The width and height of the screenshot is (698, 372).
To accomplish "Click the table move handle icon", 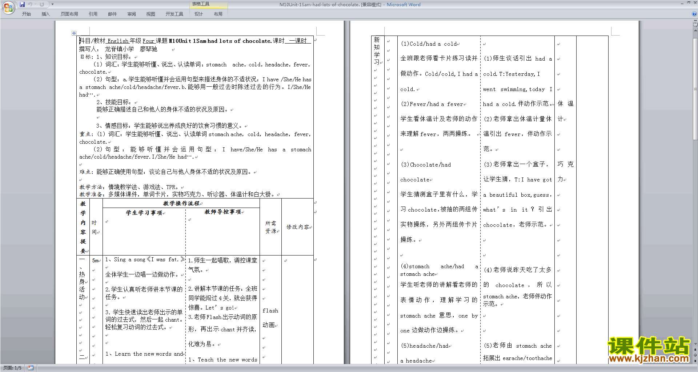I will pyautogui.click(x=74, y=33).
